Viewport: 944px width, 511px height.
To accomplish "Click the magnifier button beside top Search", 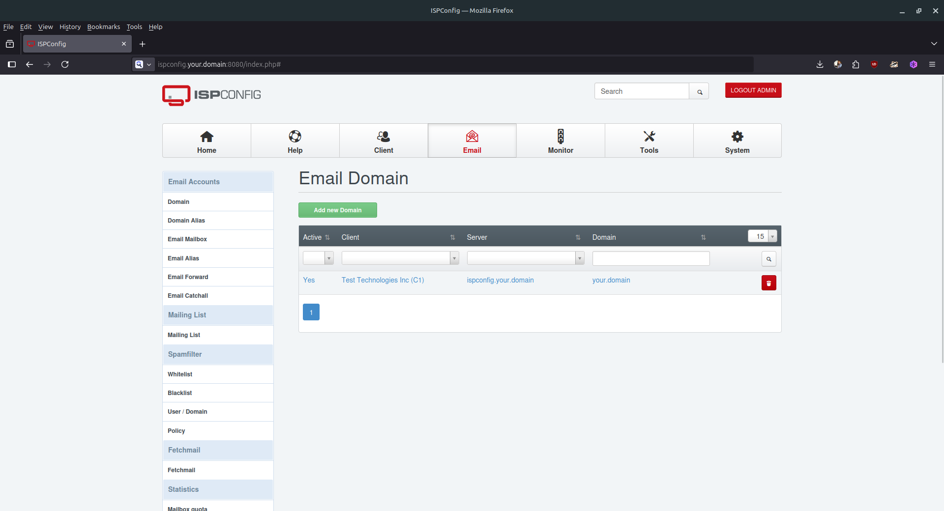I will click(699, 91).
